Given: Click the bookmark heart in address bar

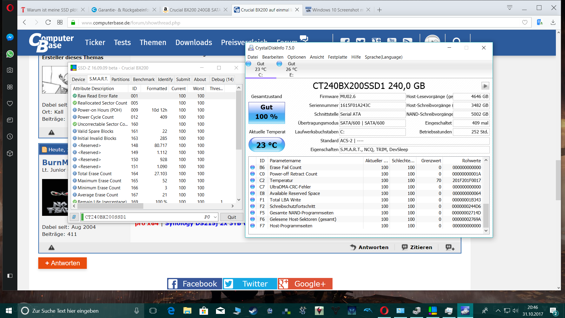Looking at the screenshot, I should [525, 23].
